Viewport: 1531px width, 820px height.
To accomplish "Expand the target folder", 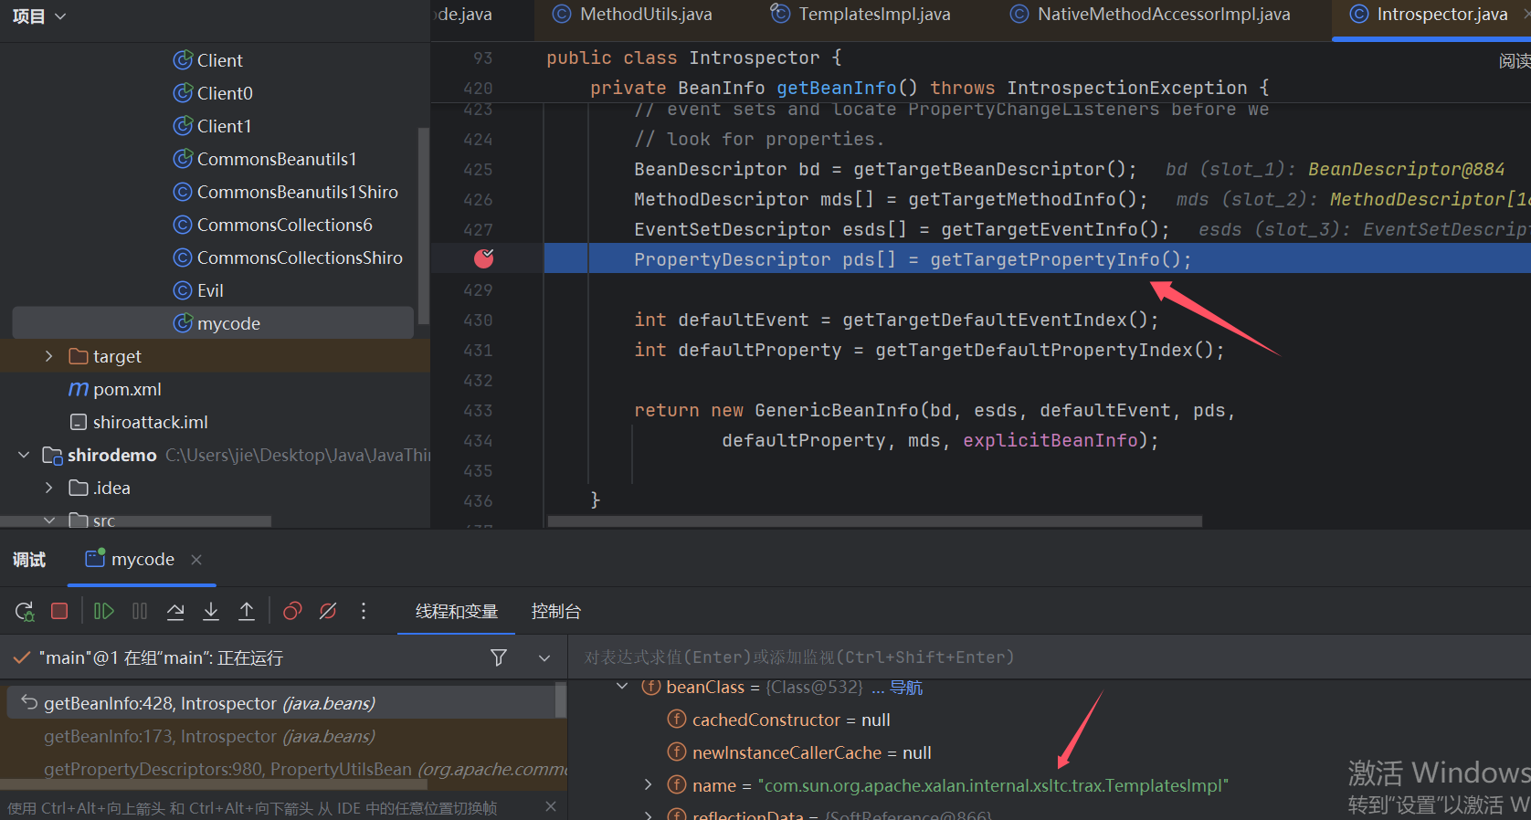I will click(49, 356).
